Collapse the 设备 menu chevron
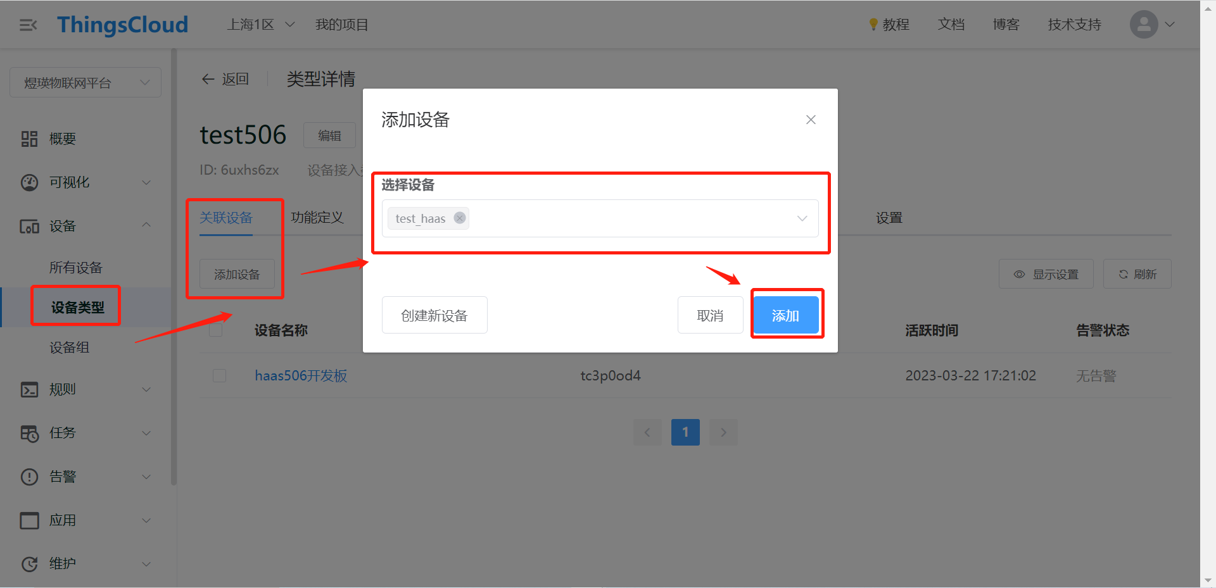Image resolution: width=1216 pixels, height=588 pixels. point(146,225)
